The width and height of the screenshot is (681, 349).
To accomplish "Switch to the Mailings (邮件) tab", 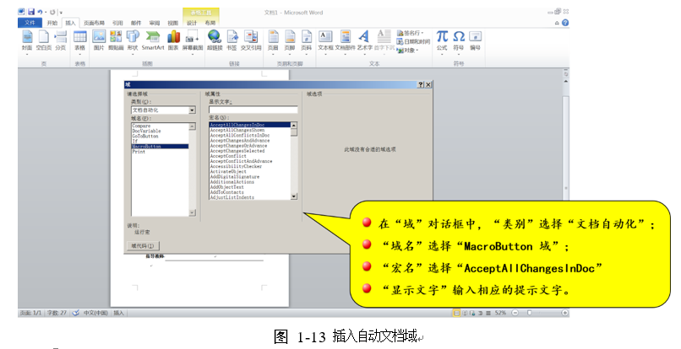I will click(x=136, y=23).
